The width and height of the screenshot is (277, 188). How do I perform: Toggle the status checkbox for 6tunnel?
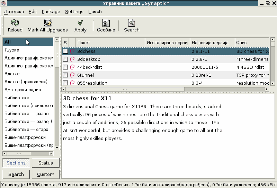pyautogui.click(x=65, y=75)
